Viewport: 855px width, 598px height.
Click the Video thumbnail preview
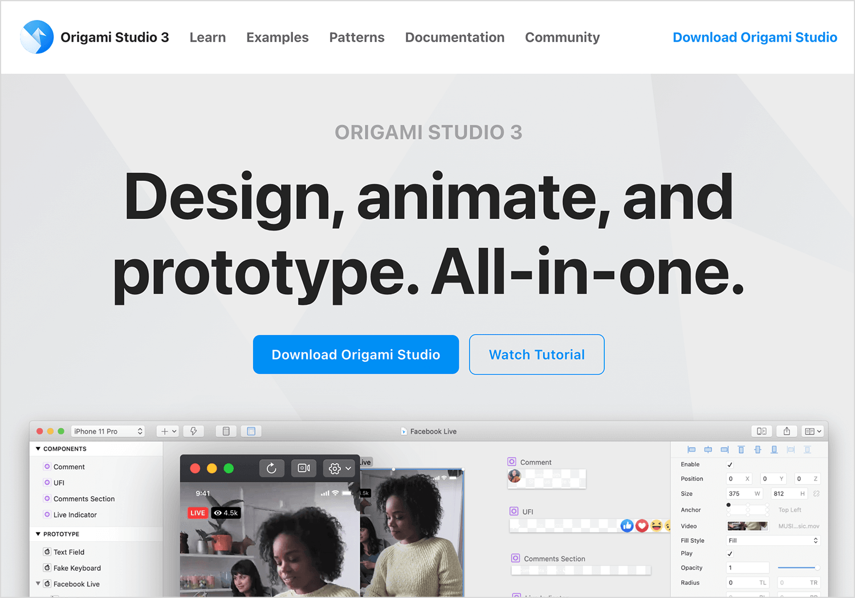(747, 526)
